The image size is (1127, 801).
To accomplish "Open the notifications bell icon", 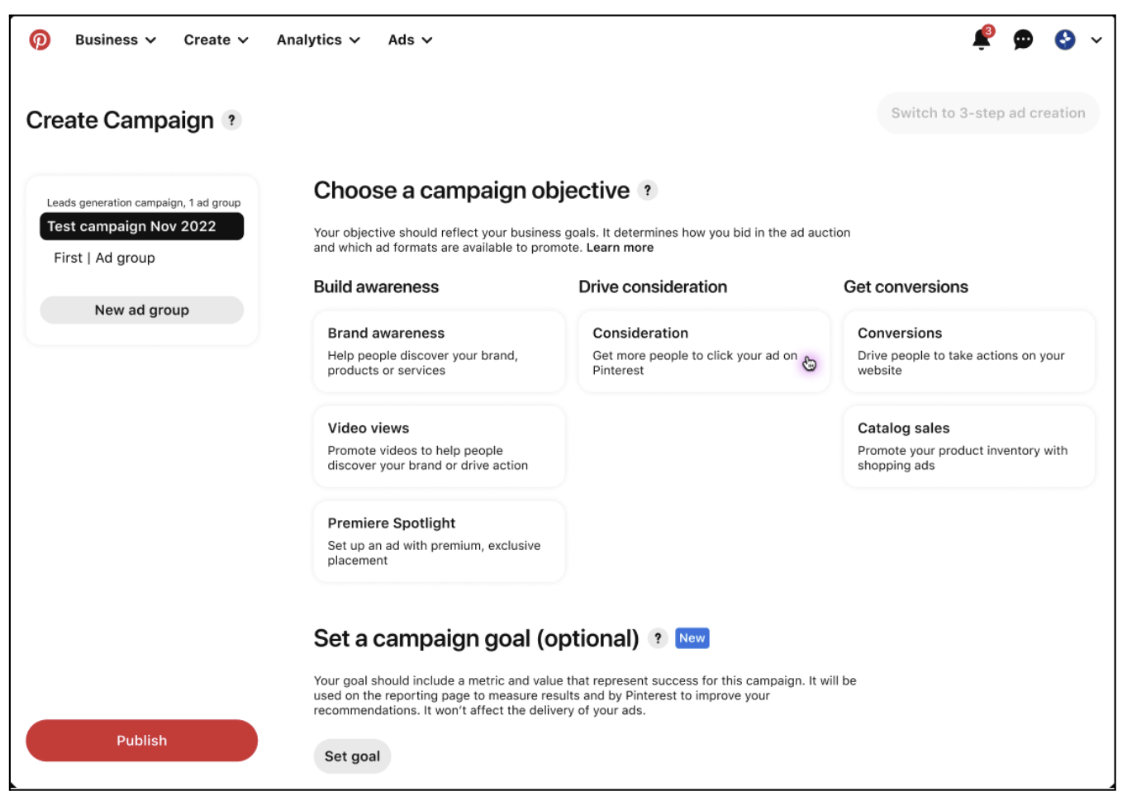I will tap(982, 39).
